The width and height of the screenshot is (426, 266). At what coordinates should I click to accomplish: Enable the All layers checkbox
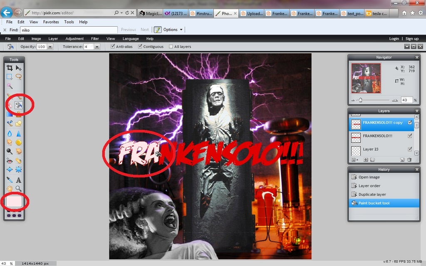pos(171,47)
